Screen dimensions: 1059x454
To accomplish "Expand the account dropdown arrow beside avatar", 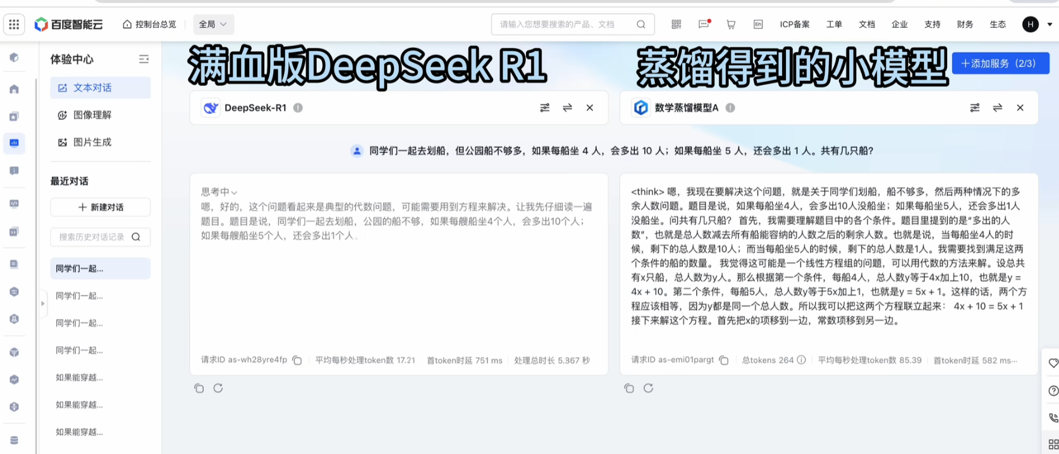I will (1050, 25).
